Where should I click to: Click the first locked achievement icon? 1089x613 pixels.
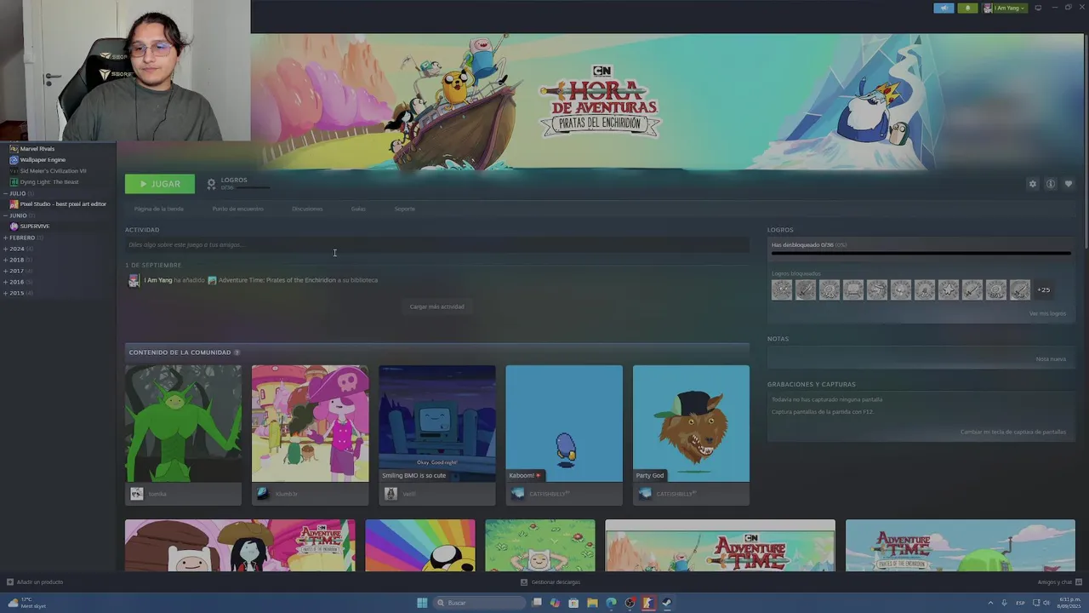click(x=782, y=289)
